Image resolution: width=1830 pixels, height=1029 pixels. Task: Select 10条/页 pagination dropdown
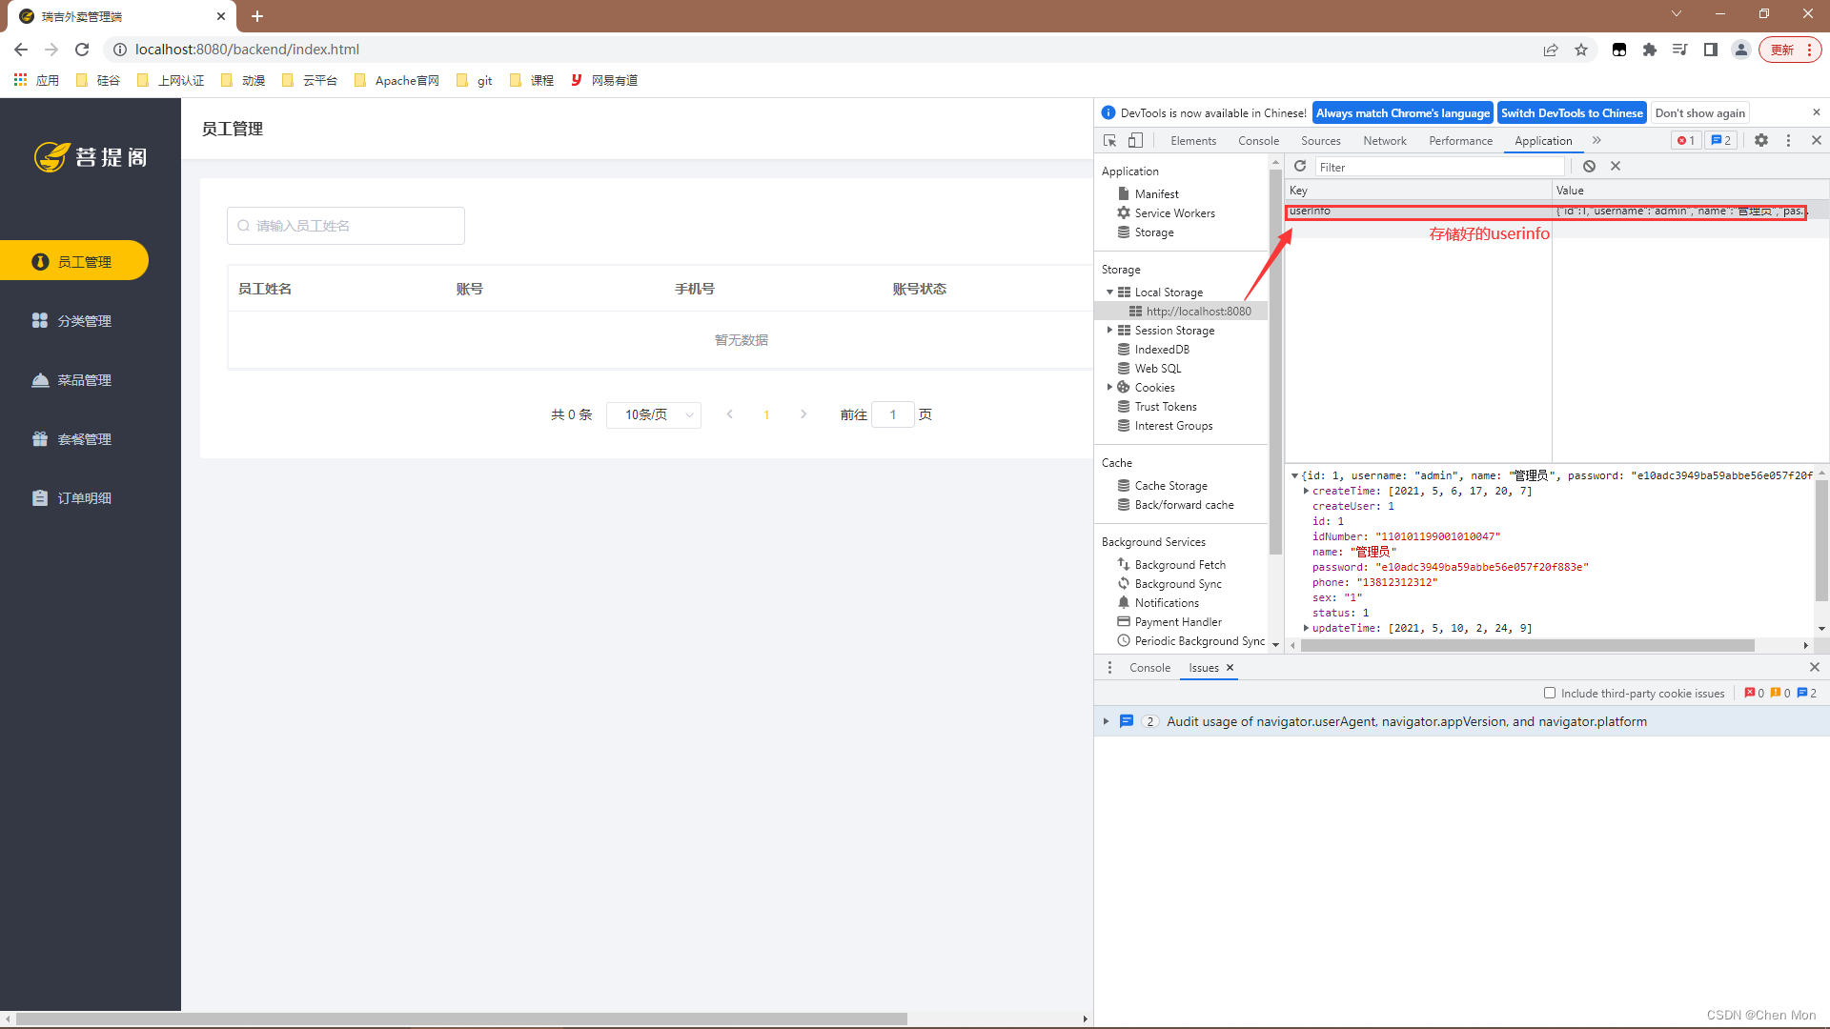tap(656, 414)
